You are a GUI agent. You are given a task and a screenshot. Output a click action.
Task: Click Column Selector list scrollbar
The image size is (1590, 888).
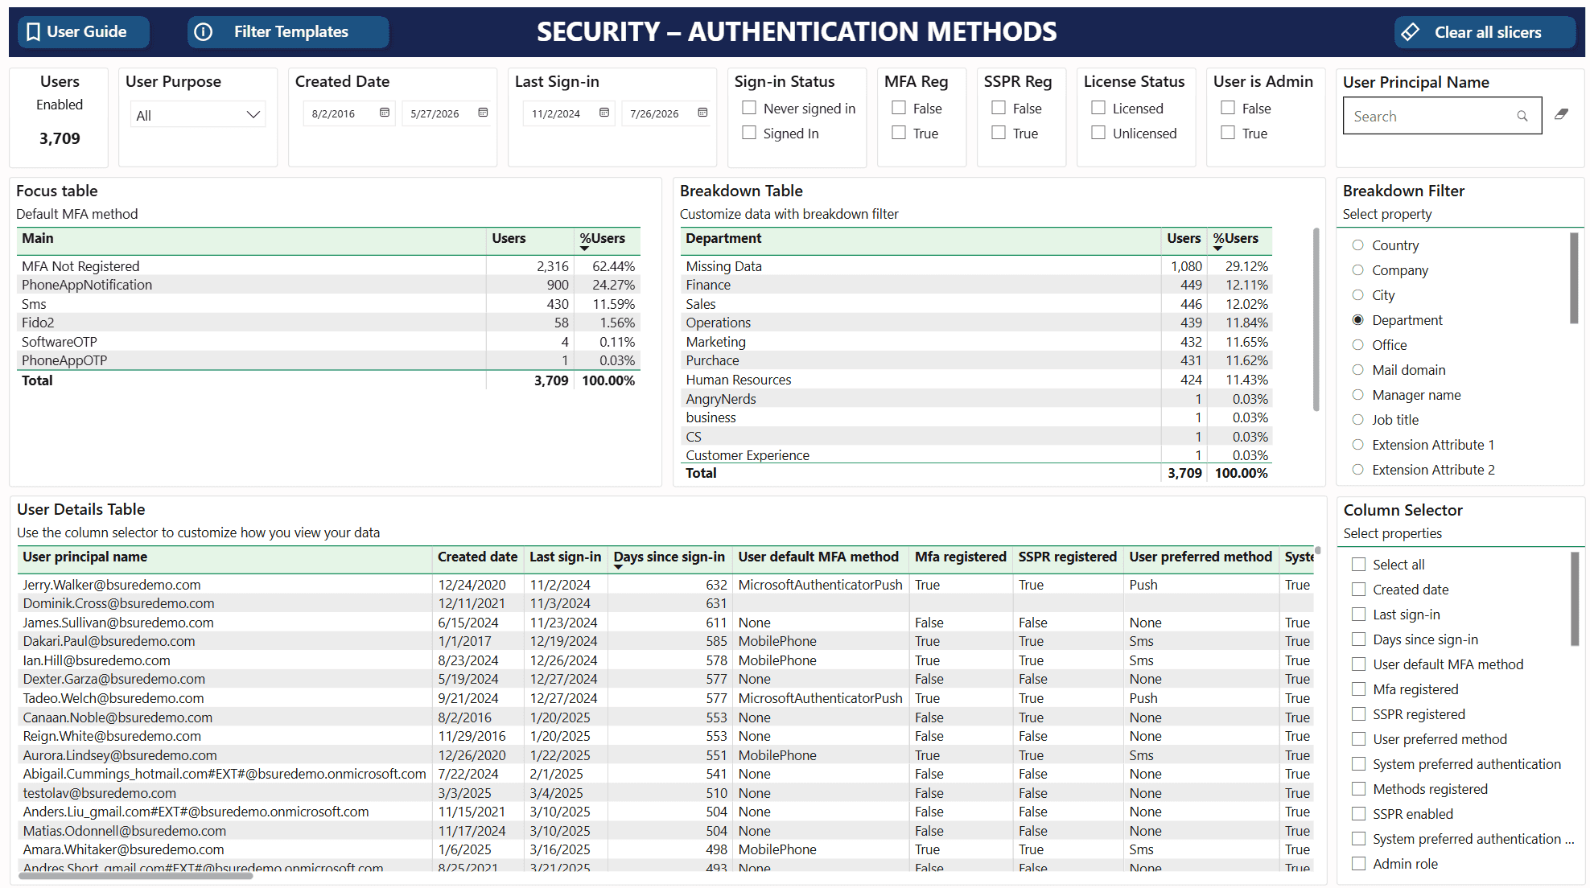click(1575, 598)
